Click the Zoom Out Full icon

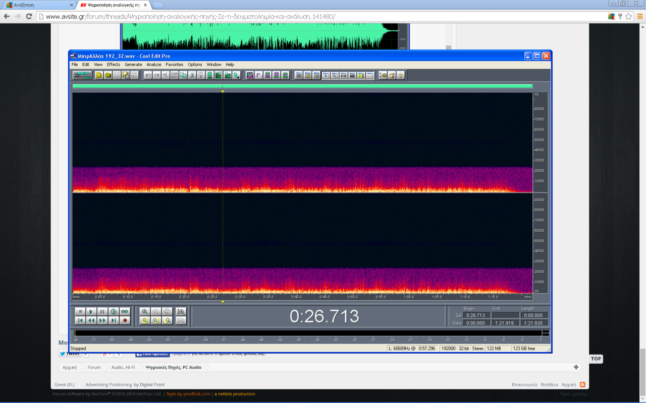pos(167,312)
